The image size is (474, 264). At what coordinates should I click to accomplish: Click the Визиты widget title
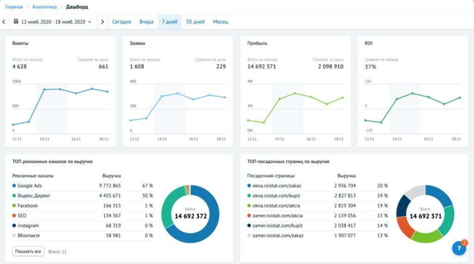click(20, 43)
